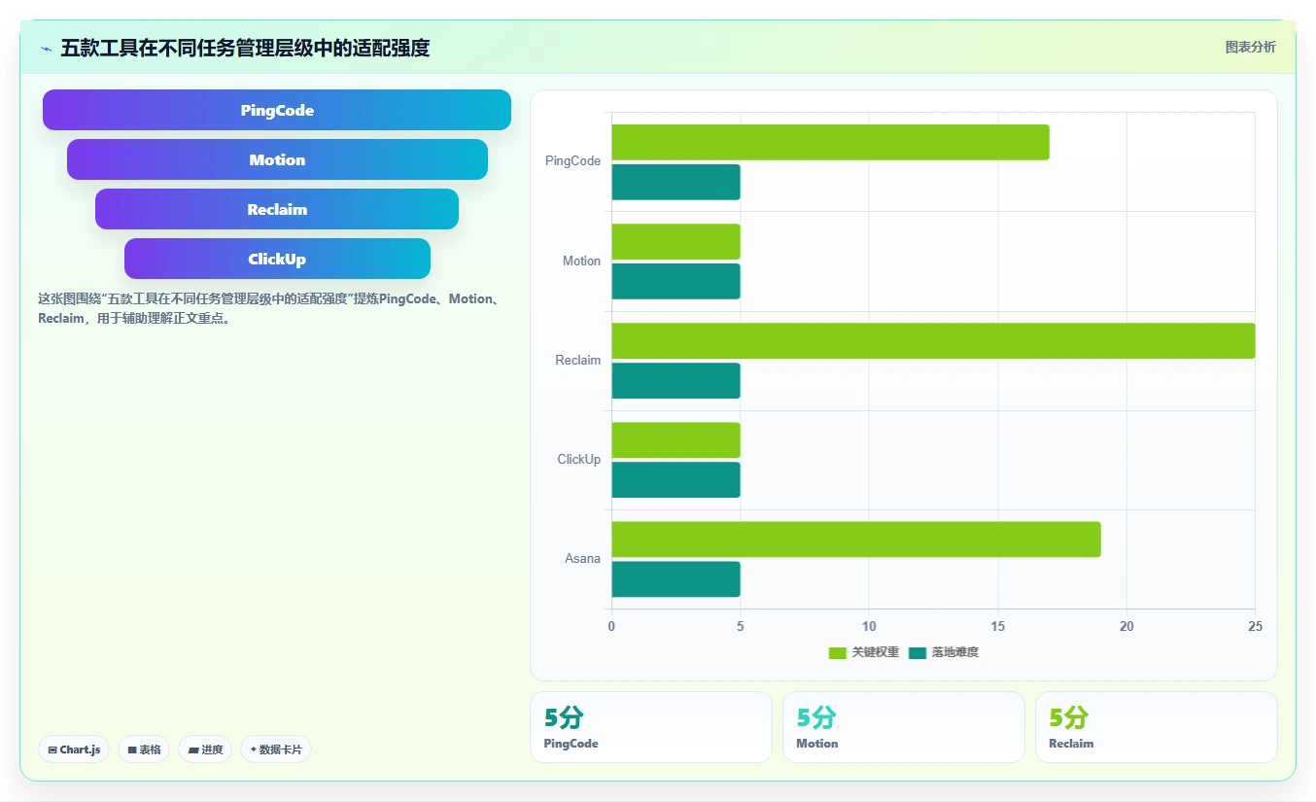Open the Reclaim 5分 data card
The height and width of the screenshot is (802, 1316).
pos(1157,727)
